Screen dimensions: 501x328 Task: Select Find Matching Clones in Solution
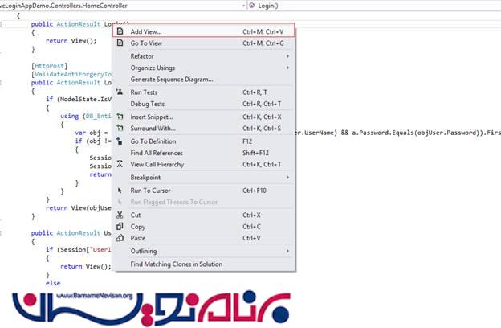click(x=177, y=264)
